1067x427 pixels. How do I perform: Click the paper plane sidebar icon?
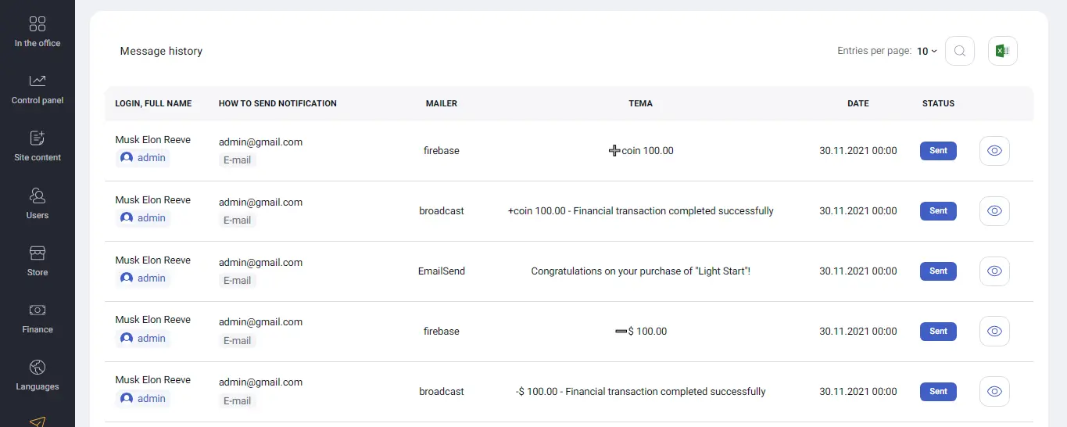click(x=38, y=422)
